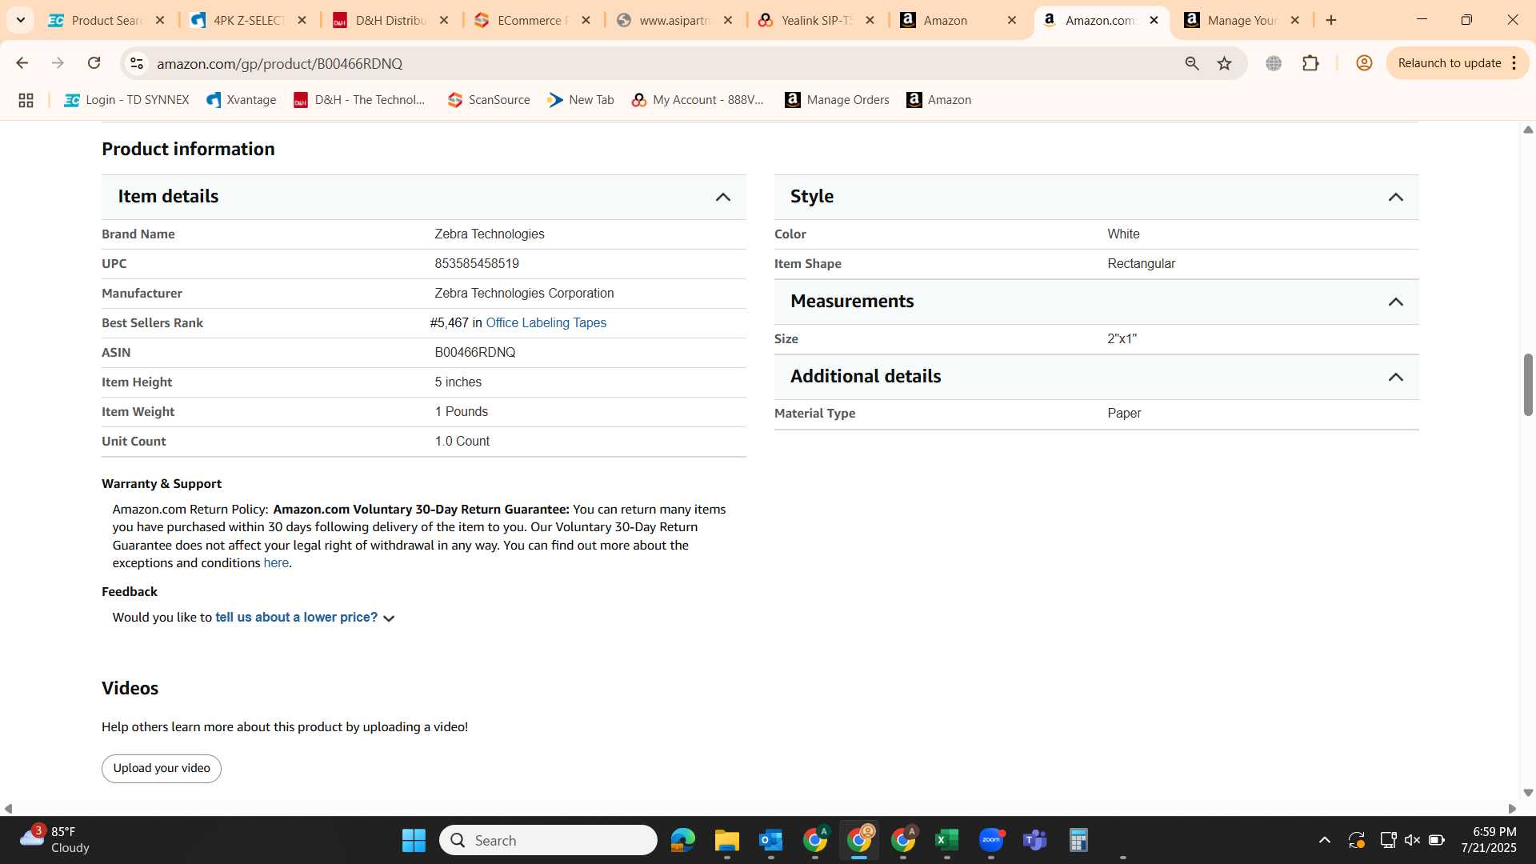Switch to the D&H Distributing tab
Viewport: 1536px width, 864px height.
tap(390, 20)
